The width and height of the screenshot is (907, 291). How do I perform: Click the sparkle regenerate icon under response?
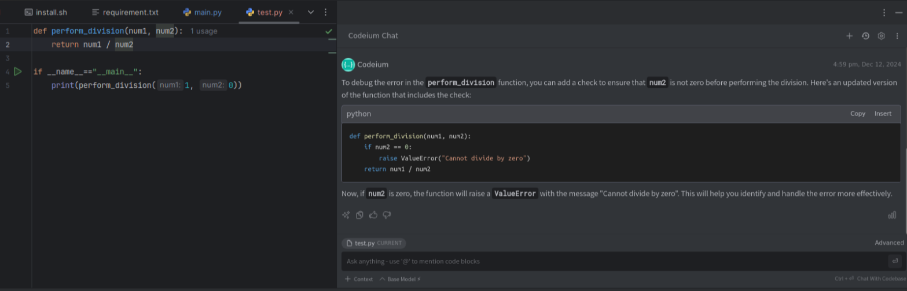click(x=346, y=215)
